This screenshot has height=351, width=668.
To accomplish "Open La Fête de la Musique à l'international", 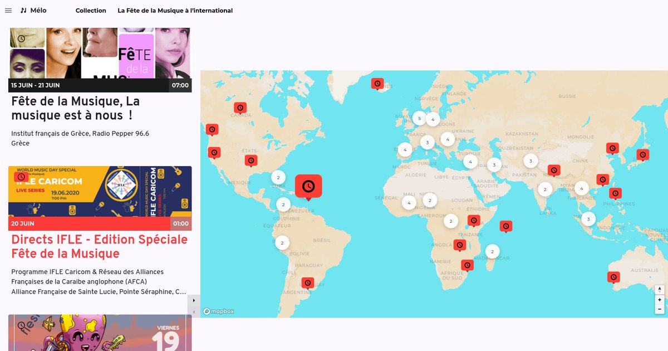I will pyautogui.click(x=175, y=11).
